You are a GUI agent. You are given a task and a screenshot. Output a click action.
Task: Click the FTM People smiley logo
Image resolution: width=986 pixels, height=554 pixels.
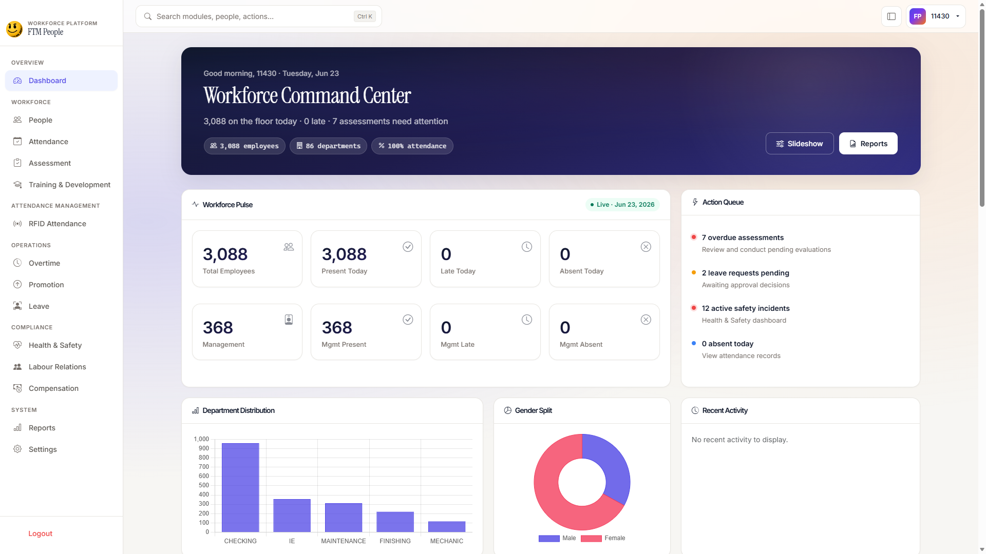pos(14,29)
